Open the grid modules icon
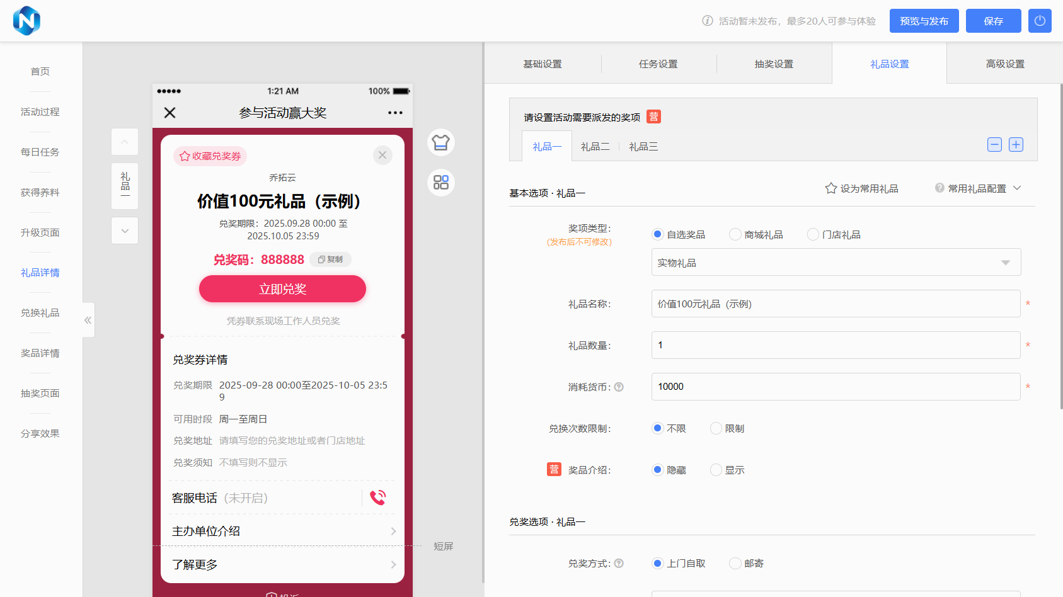 441,183
